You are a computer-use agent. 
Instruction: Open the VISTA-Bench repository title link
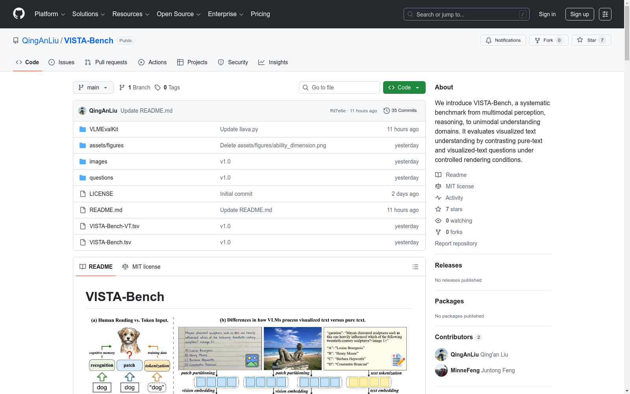(89, 41)
